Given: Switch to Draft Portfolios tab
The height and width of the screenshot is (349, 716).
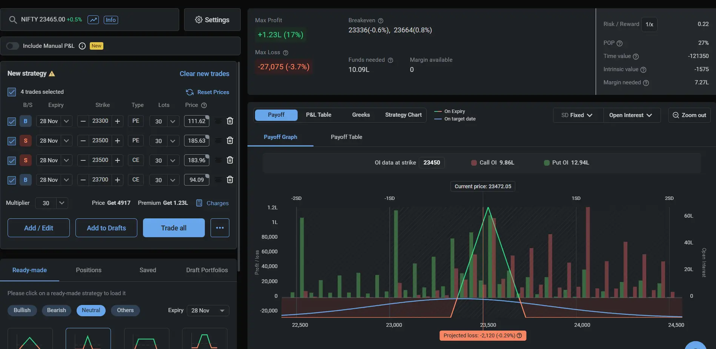Looking at the screenshot, I should point(207,270).
